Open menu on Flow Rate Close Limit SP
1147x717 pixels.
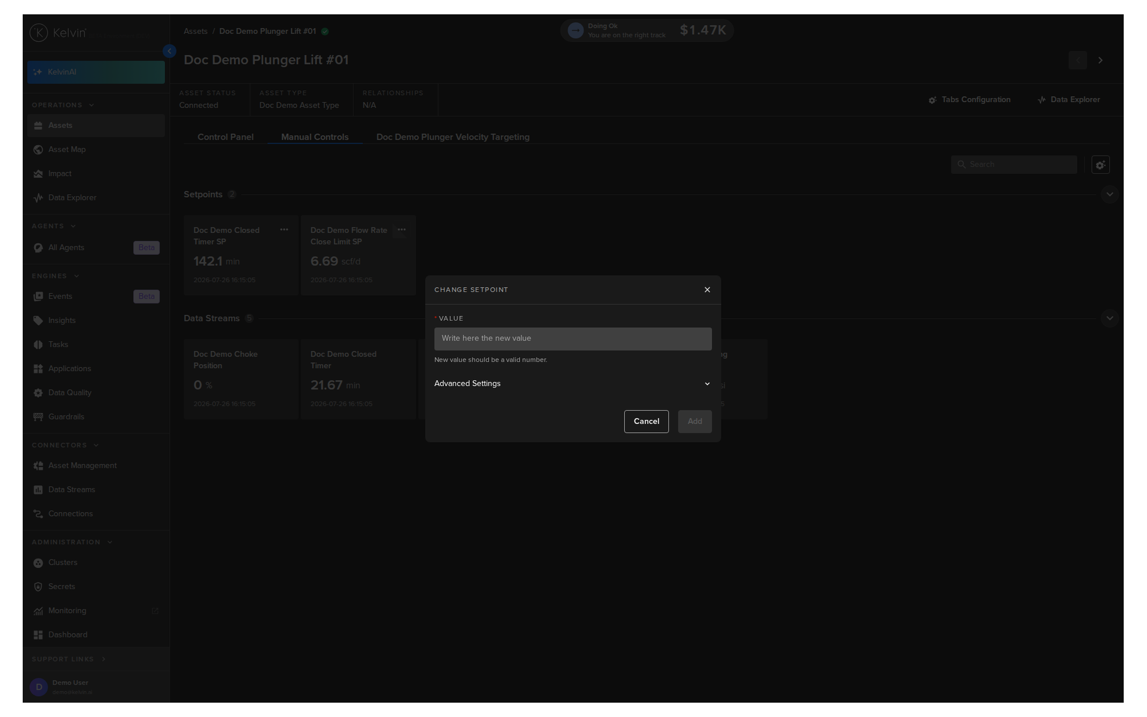click(401, 230)
